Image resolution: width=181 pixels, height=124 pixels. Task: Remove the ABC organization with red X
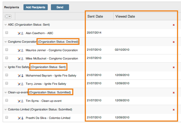click(x=174, y=25)
